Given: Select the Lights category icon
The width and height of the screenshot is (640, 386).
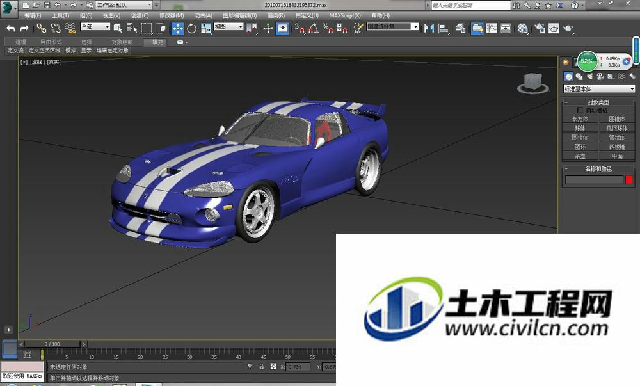Looking at the screenshot, I should click(589, 76).
